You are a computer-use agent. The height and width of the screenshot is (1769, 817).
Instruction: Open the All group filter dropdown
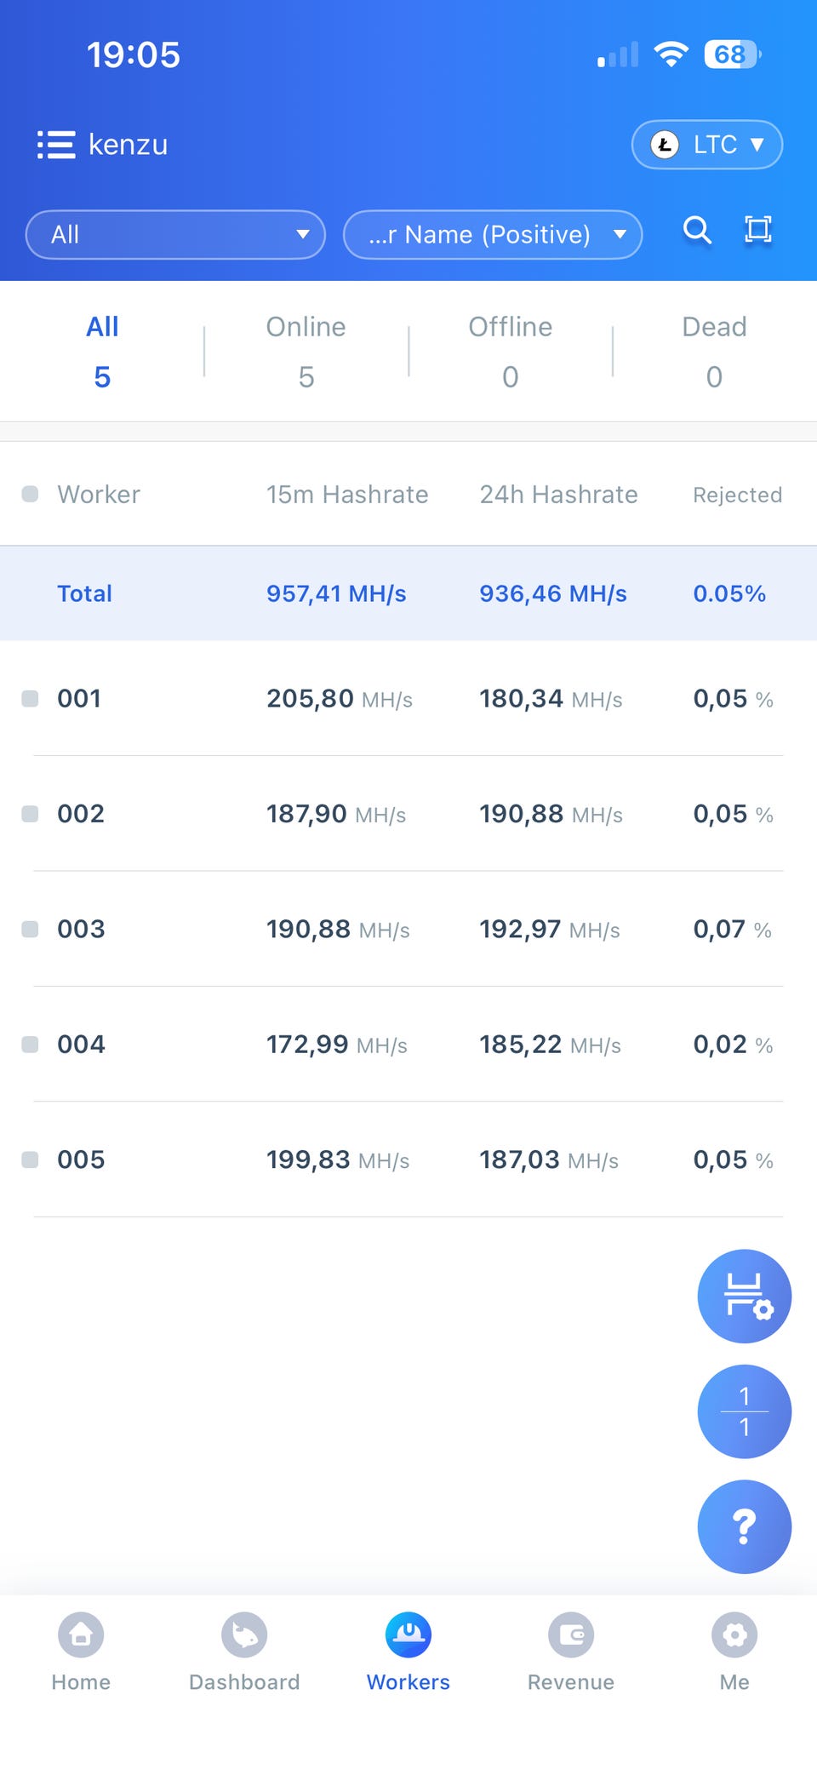coord(175,234)
